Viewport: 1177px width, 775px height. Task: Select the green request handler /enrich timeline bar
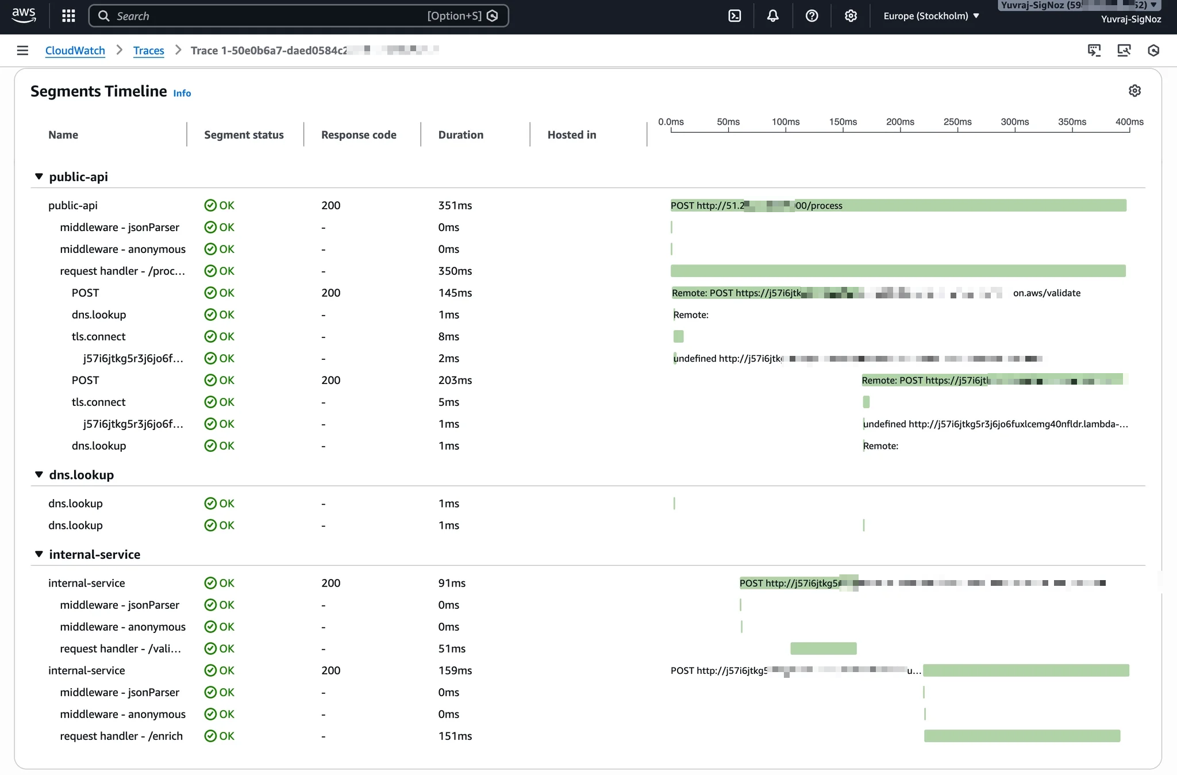pos(1022,736)
